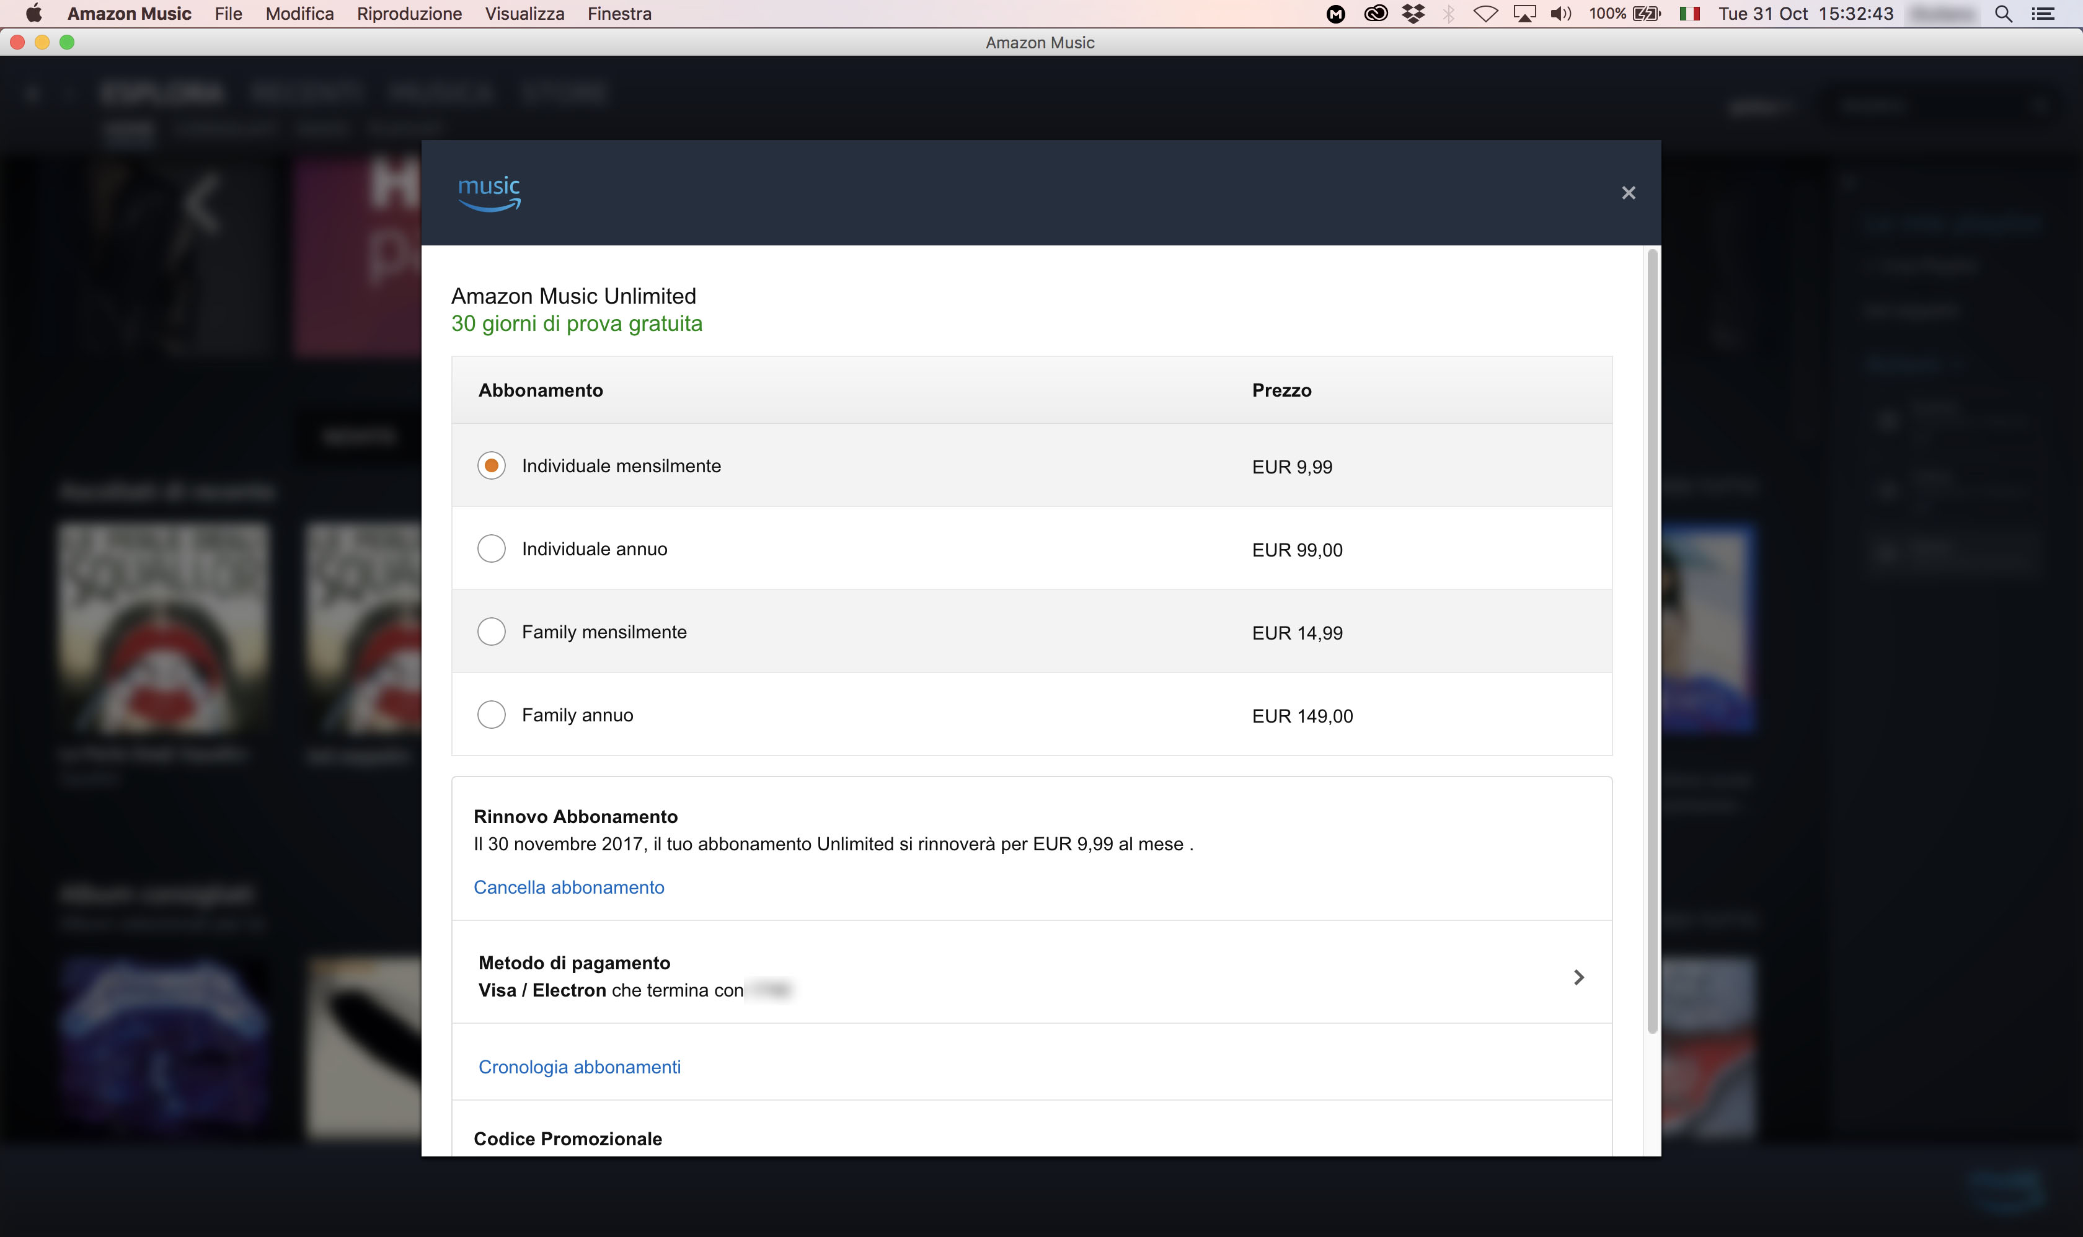
Task: Click the Metodo di pagamento label
Action: 575,962
